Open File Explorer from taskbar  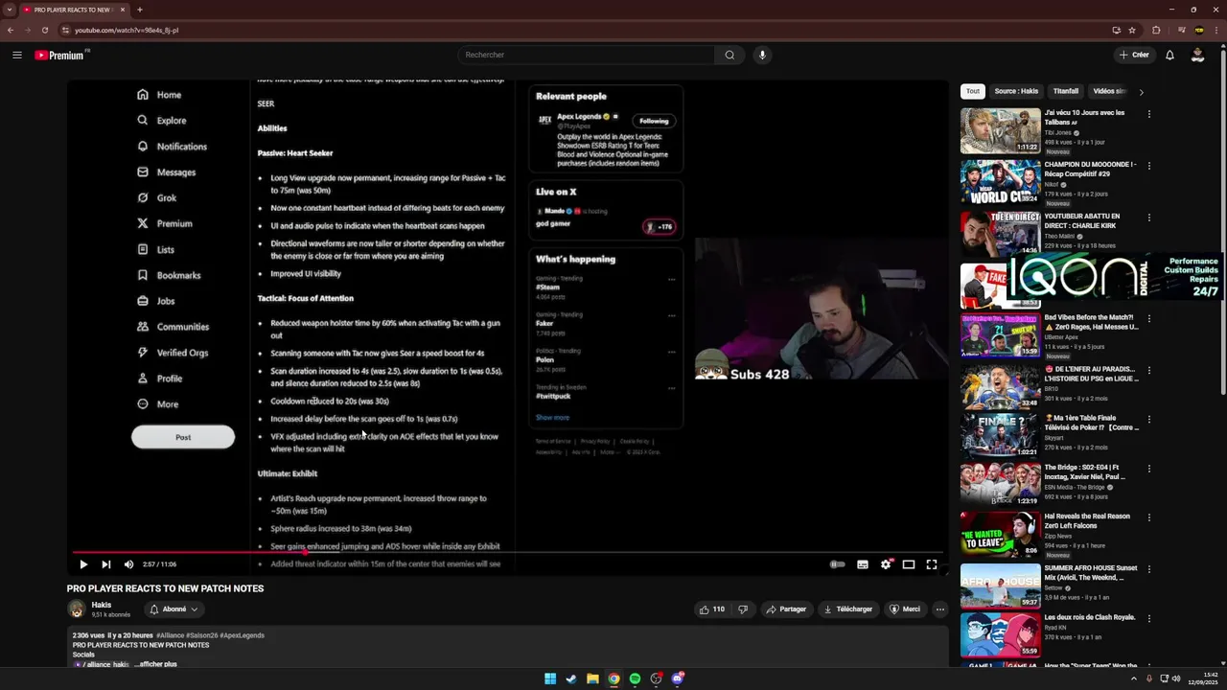click(x=592, y=678)
